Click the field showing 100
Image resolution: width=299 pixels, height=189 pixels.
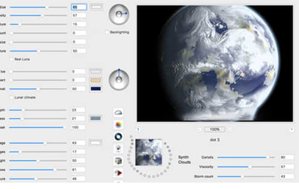78,128
